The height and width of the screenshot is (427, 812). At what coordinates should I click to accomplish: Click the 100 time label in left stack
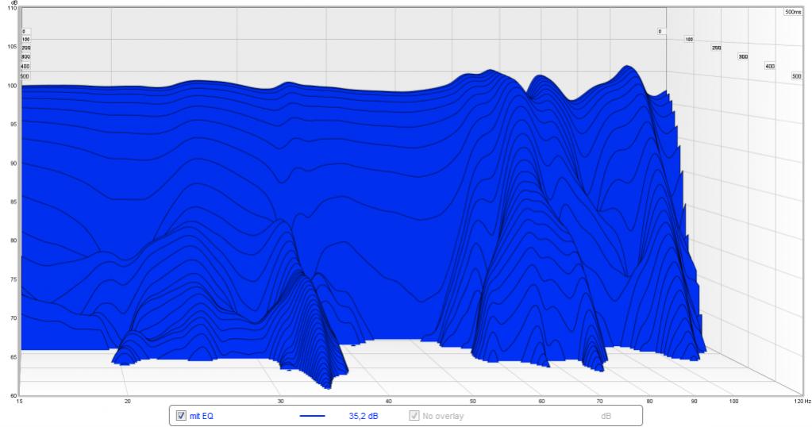[x=25, y=39]
